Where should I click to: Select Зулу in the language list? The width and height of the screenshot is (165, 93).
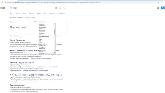pyautogui.click(x=40, y=38)
